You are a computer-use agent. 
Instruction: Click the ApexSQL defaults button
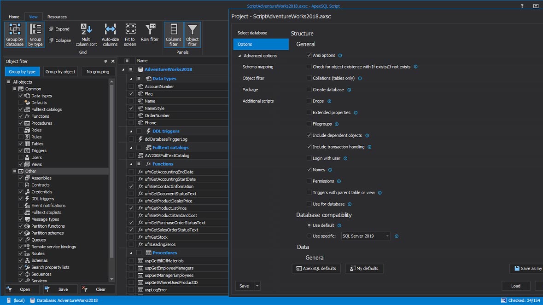coord(316,269)
